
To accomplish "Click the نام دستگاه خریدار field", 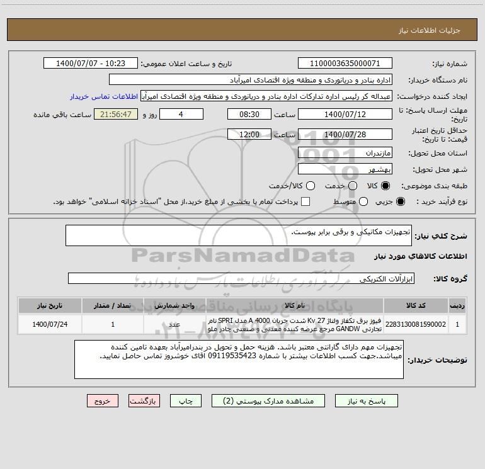I will (251, 79).
